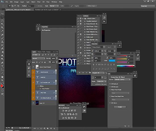Click the Play action button icon
This screenshot has height=131, width=156.
pos(104,21)
